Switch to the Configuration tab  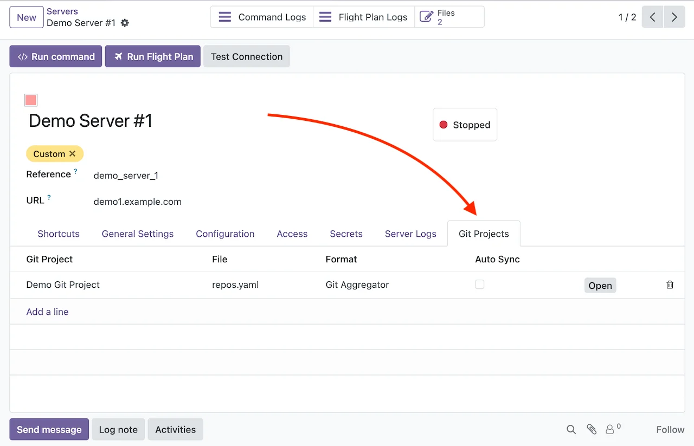[x=225, y=234]
